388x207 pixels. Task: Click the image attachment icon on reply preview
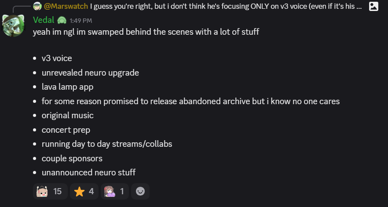(x=373, y=6)
